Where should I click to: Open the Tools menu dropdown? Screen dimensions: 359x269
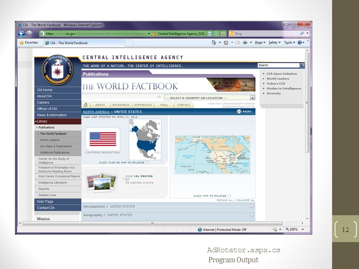coord(289,43)
